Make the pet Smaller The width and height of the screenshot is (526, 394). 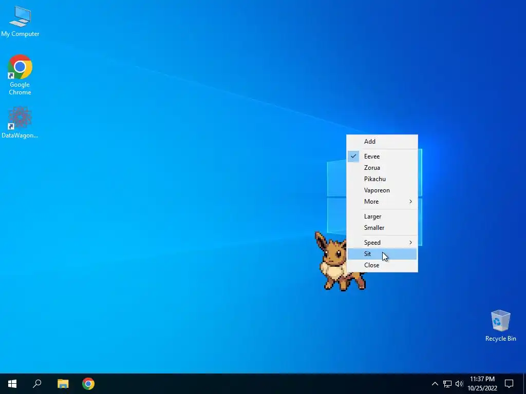(x=382, y=228)
